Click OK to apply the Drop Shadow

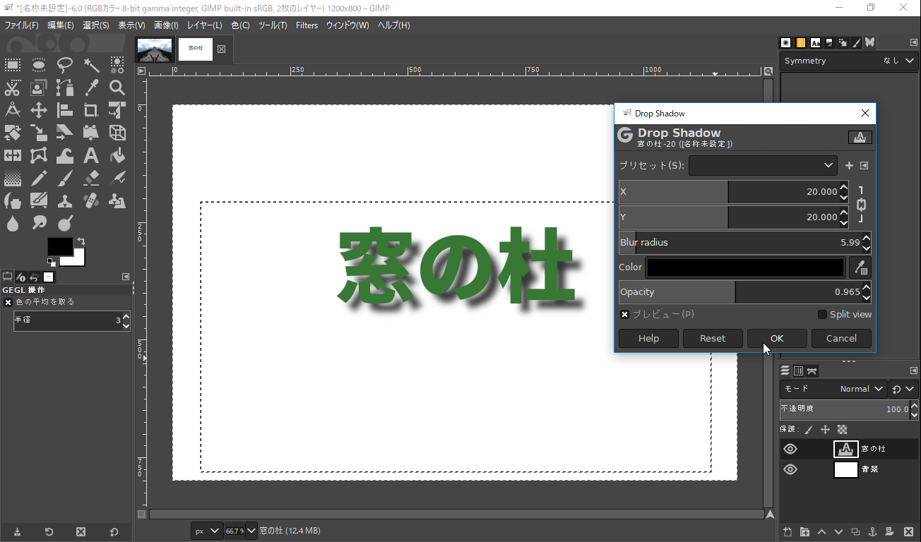777,338
